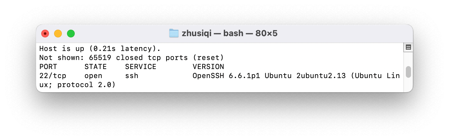
Task: Click the VERSION column header text
Action: (x=208, y=67)
